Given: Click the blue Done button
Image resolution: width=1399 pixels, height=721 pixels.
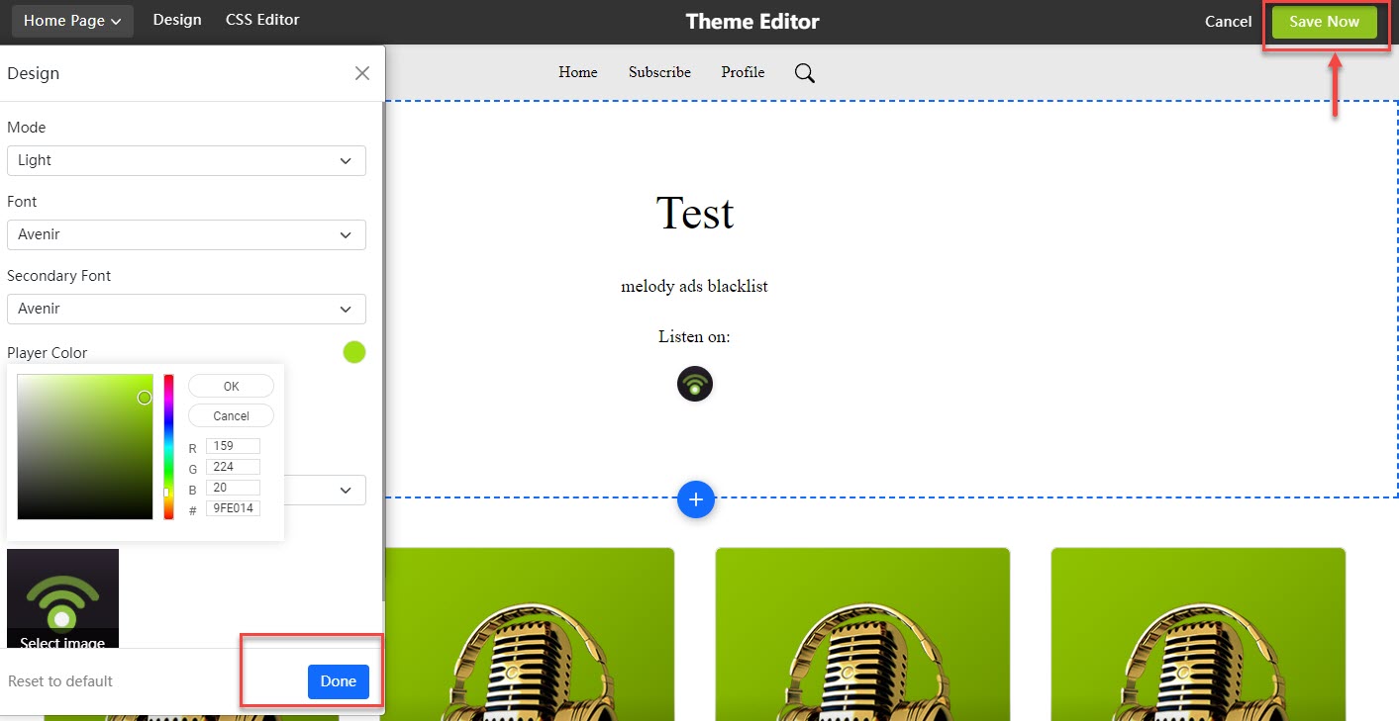Looking at the screenshot, I should (x=339, y=681).
